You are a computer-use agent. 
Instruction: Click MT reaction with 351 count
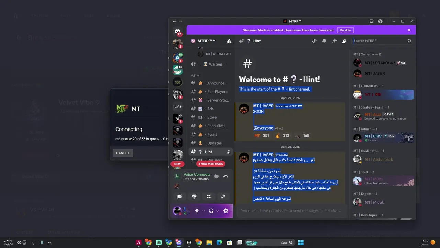(x=262, y=136)
